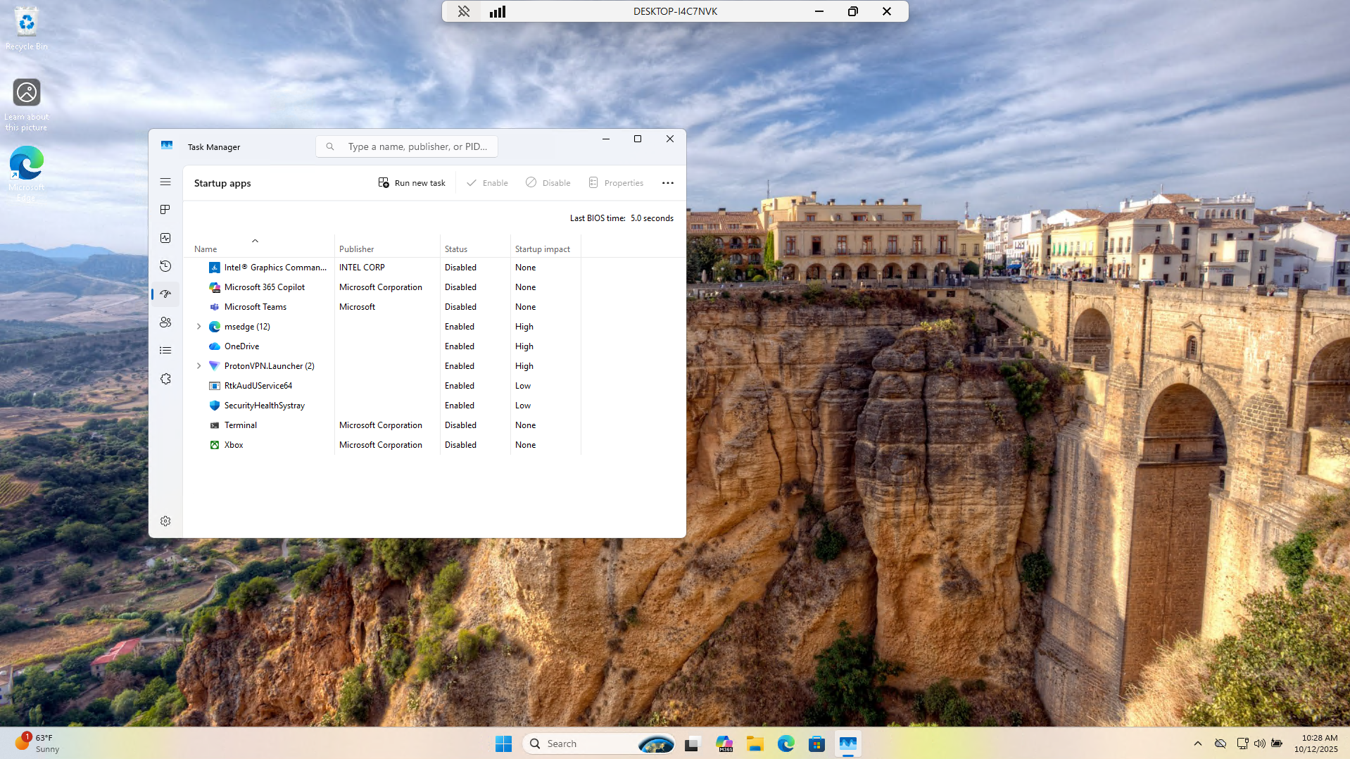Open the Windows Start menu
Viewport: 1350px width, 759px height.
click(x=503, y=744)
